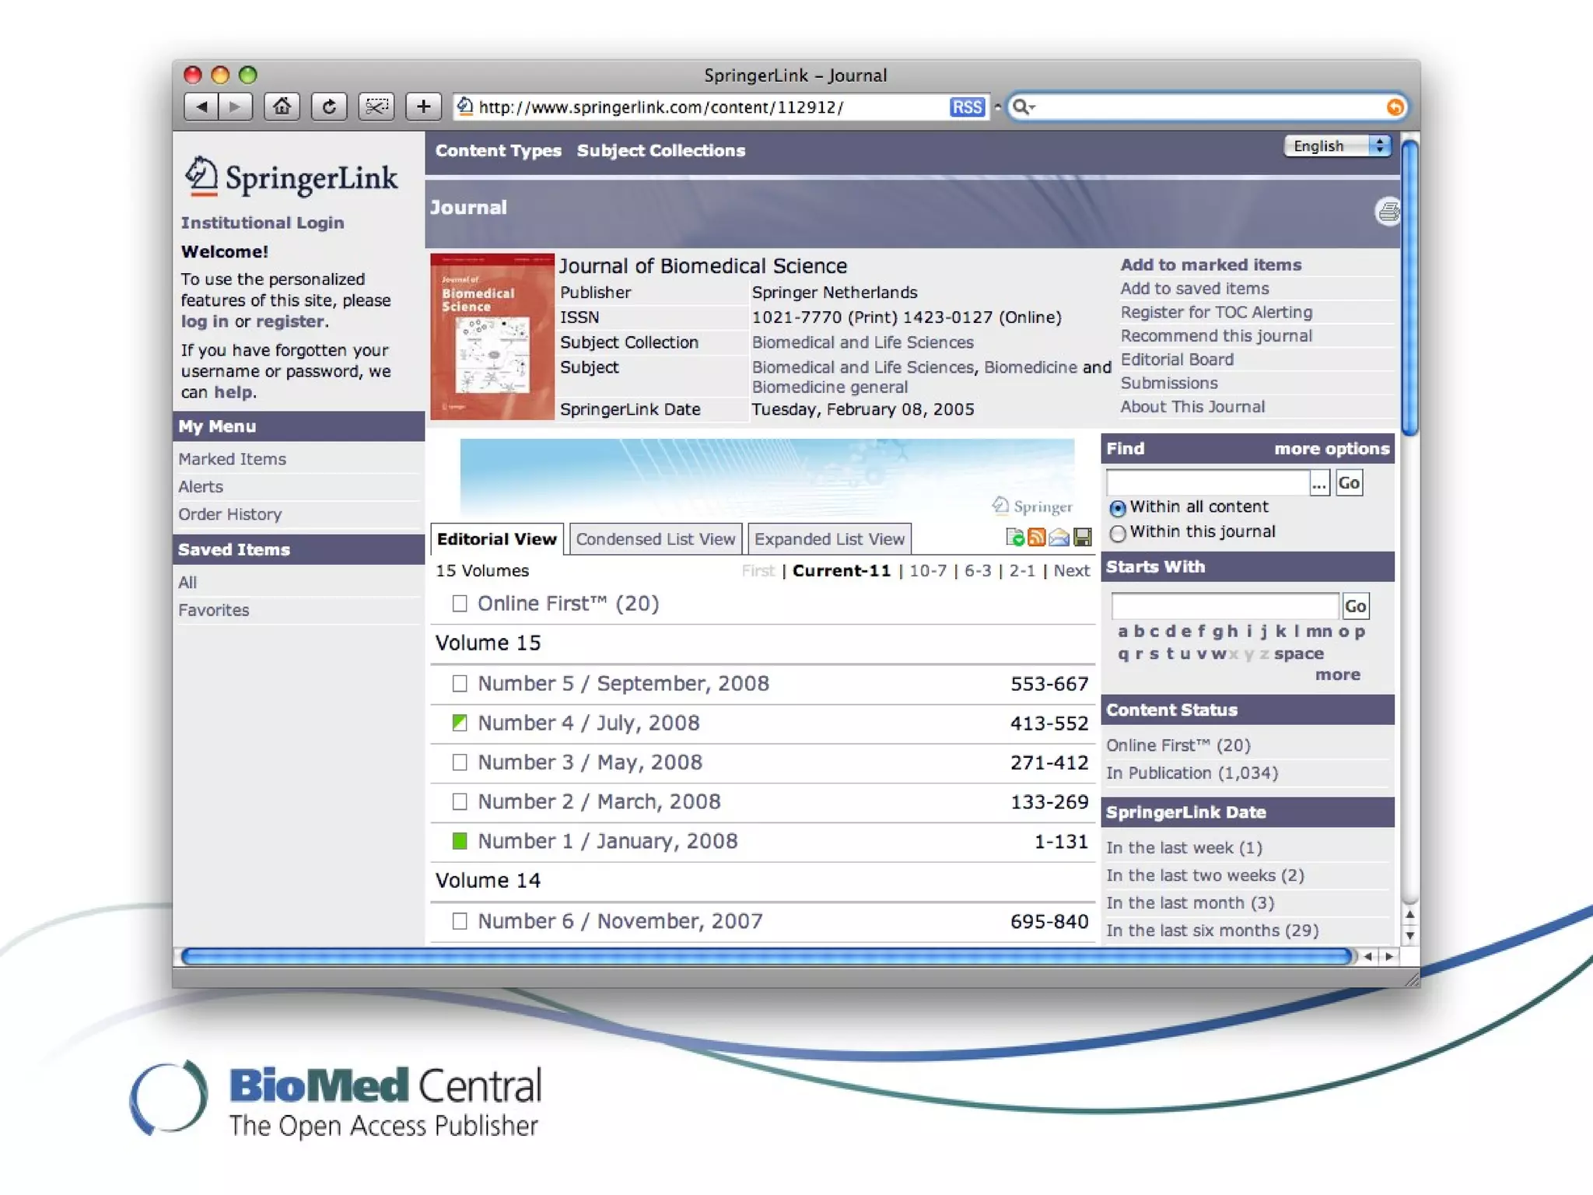Tick the Number 5 / September, 2008 checkbox
This screenshot has width=1593, height=1195.
click(x=460, y=683)
